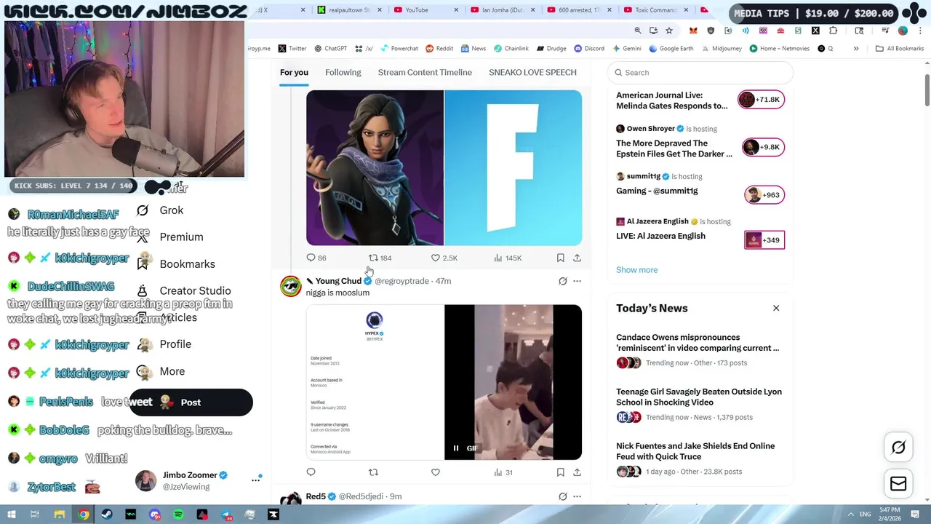931x524 pixels.
Task: Close the Today's News panel
Action: tap(776, 308)
